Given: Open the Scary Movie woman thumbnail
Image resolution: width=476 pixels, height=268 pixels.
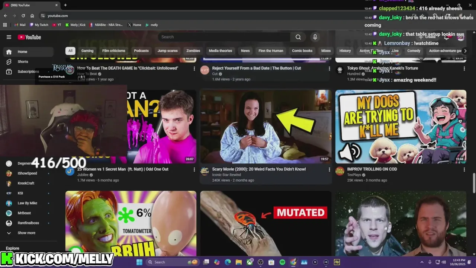Looking at the screenshot, I should pos(266,127).
